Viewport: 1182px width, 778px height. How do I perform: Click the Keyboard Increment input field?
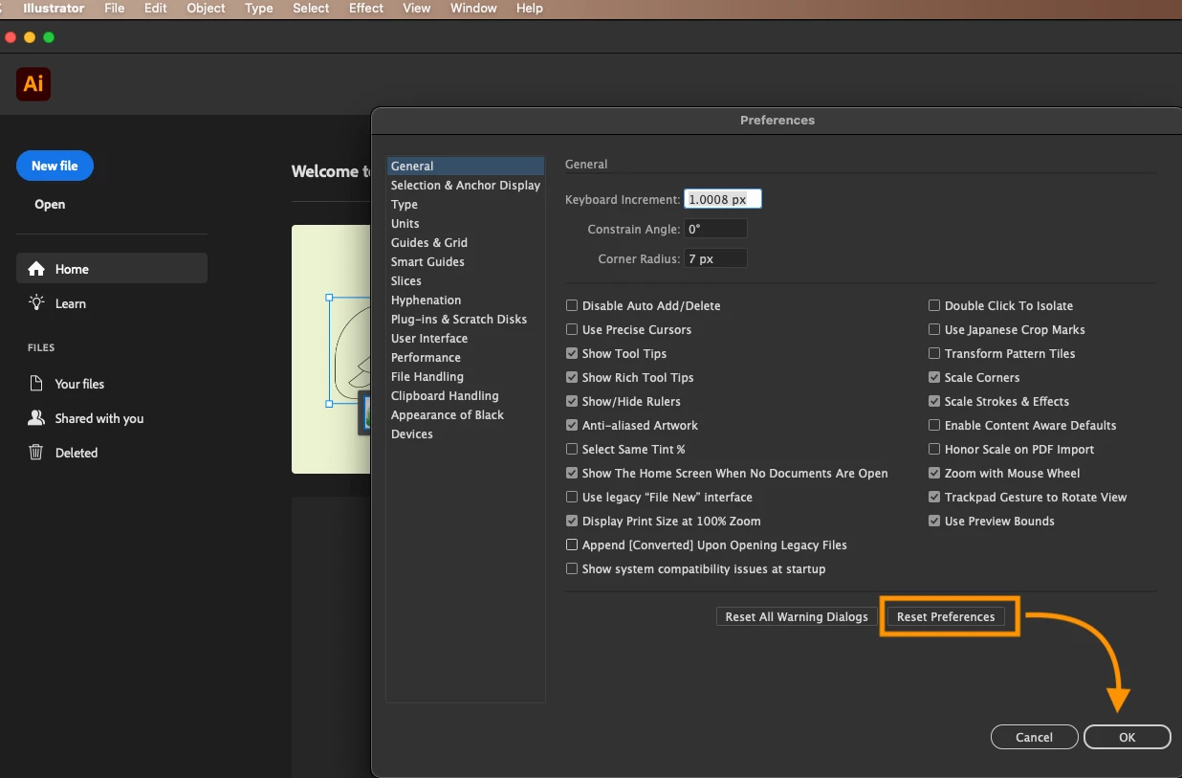pos(723,200)
